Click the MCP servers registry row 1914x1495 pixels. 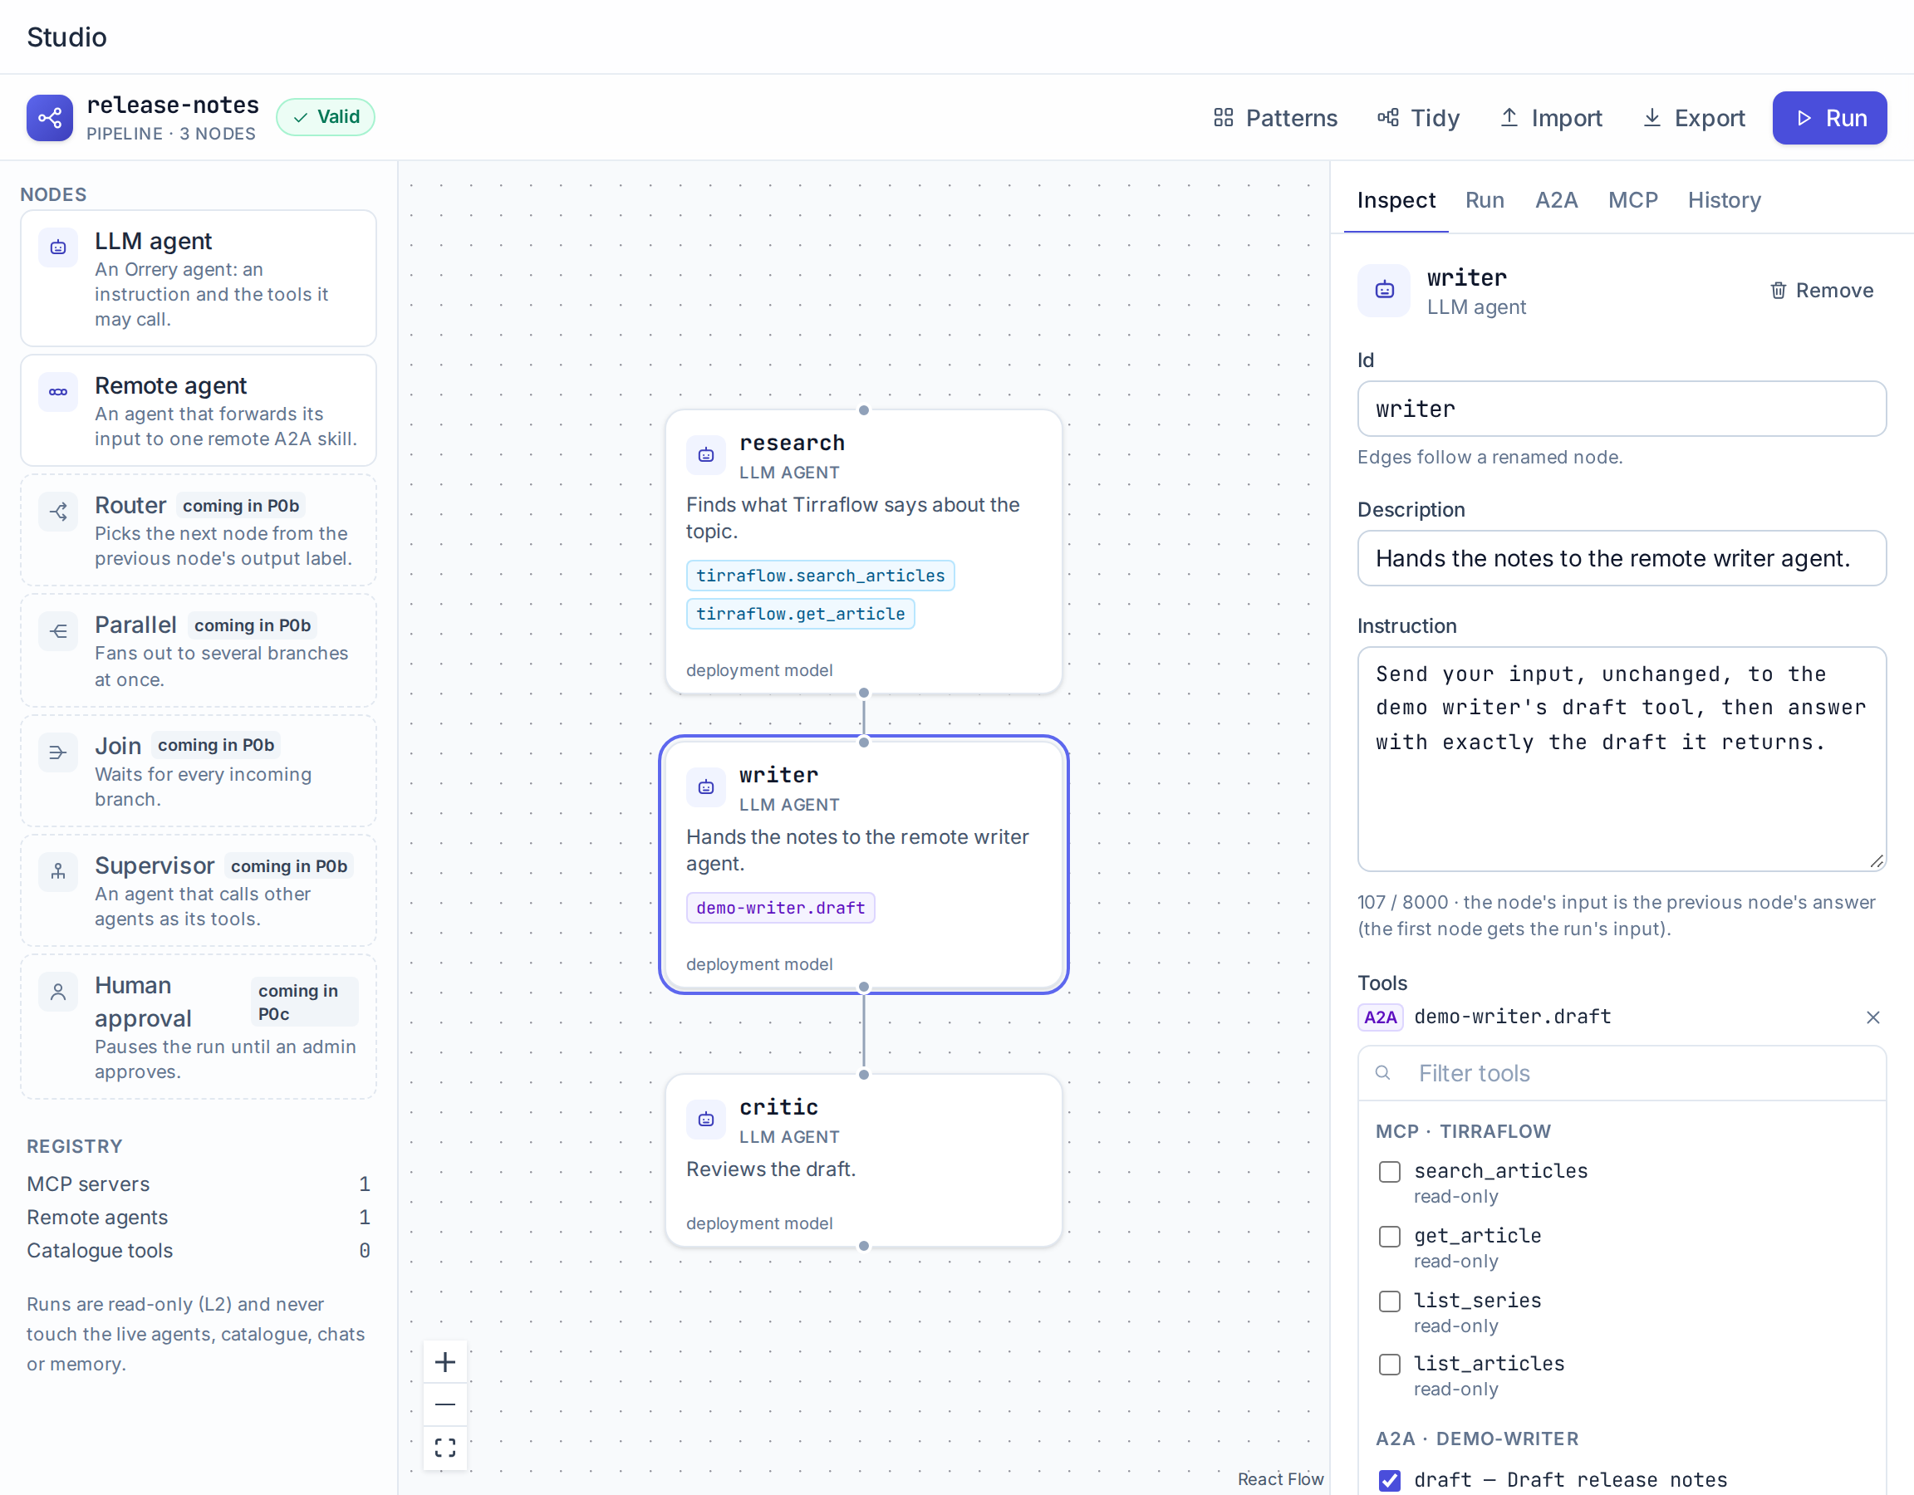click(198, 1184)
